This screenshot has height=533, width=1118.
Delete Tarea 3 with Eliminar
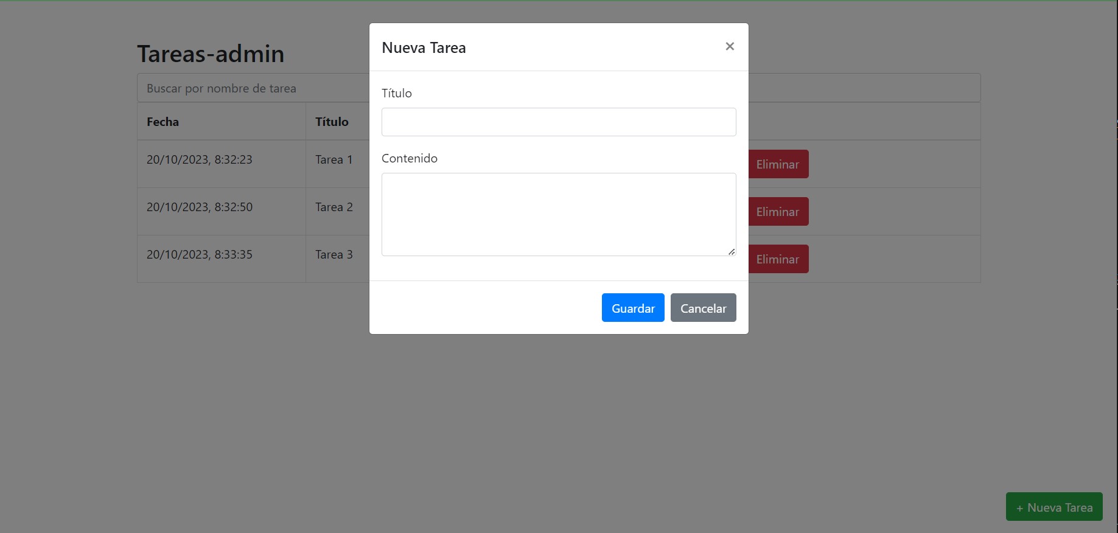[x=777, y=259]
